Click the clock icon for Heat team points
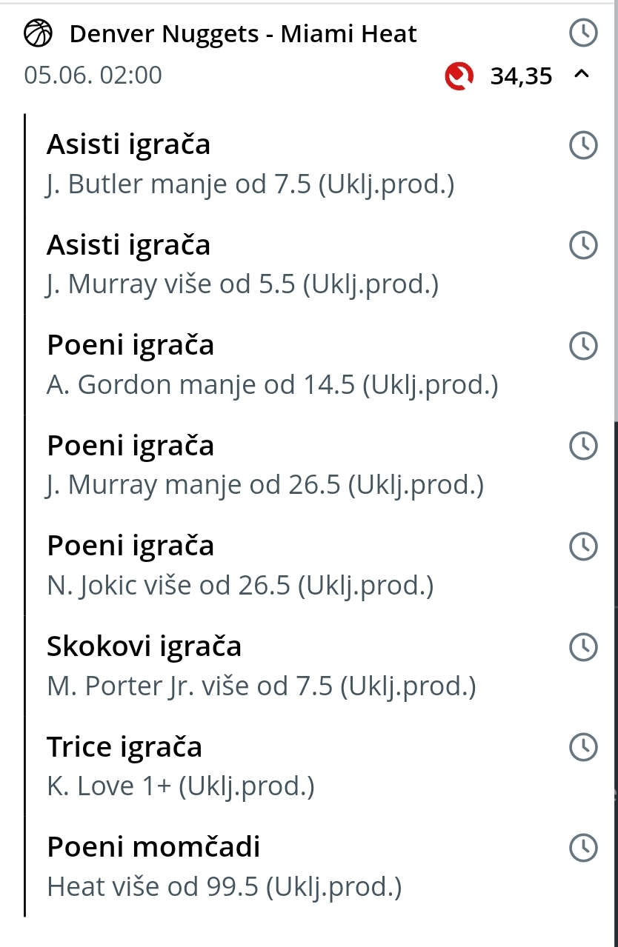The image size is (618, 947). (583, 848)
